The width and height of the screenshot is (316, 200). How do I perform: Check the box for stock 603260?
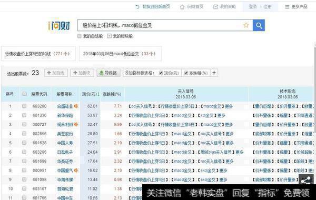point(24,106)
